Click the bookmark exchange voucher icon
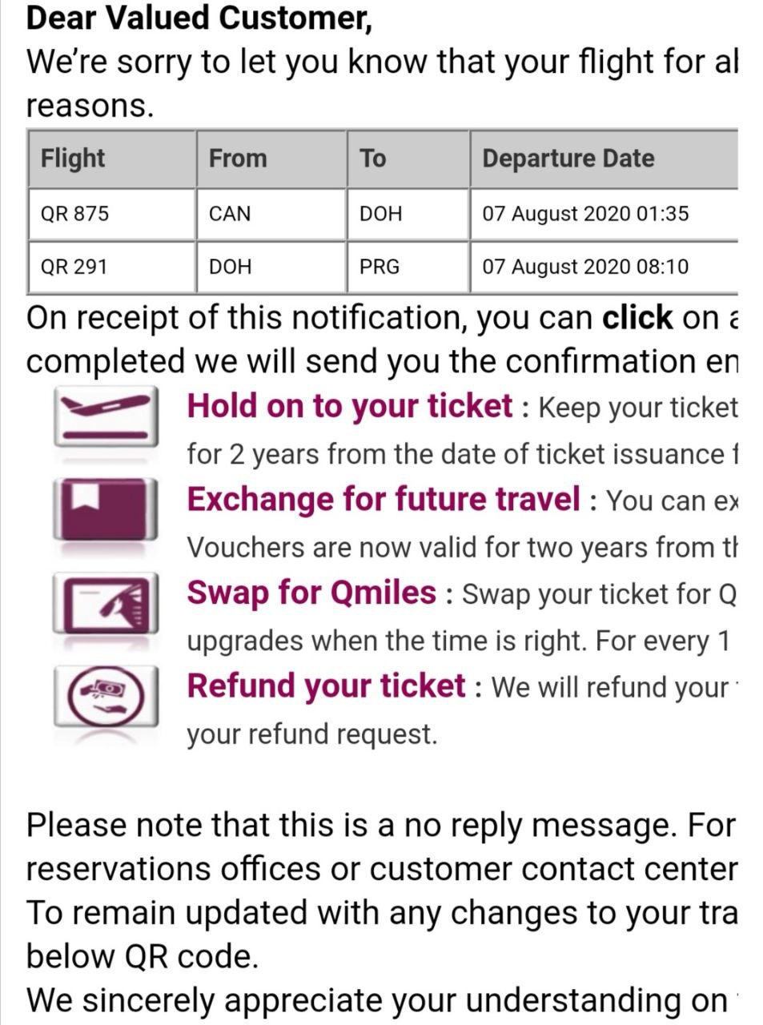 coord(105,508)
